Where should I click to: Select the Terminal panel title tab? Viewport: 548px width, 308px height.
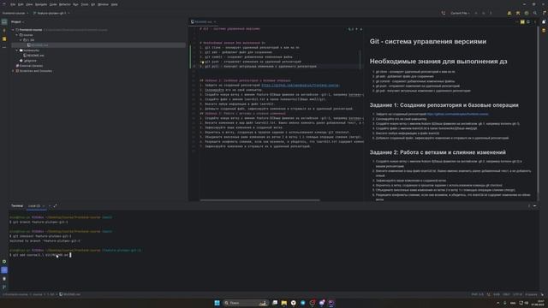(x=17, y=205)
